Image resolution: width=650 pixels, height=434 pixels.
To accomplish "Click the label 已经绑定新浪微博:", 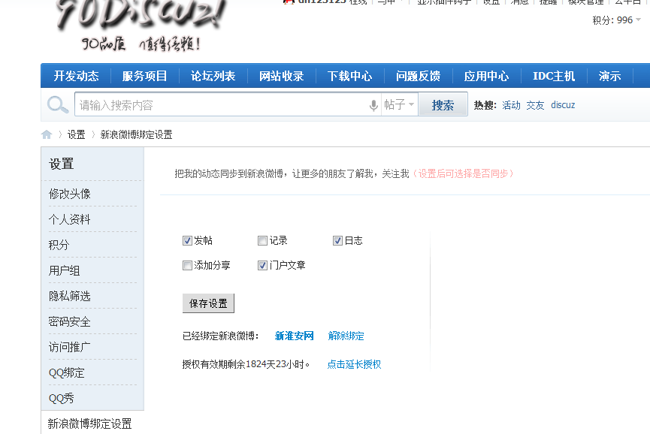I will click(220, 336).
